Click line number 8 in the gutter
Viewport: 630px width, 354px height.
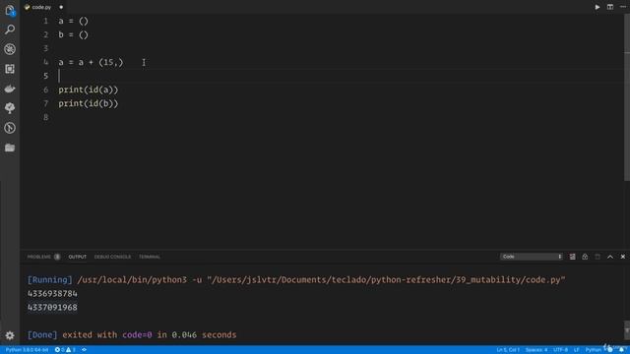46,117
